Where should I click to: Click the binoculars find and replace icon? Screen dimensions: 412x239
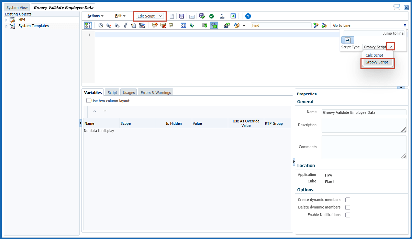pyautogui.click(x=226, y=25)
